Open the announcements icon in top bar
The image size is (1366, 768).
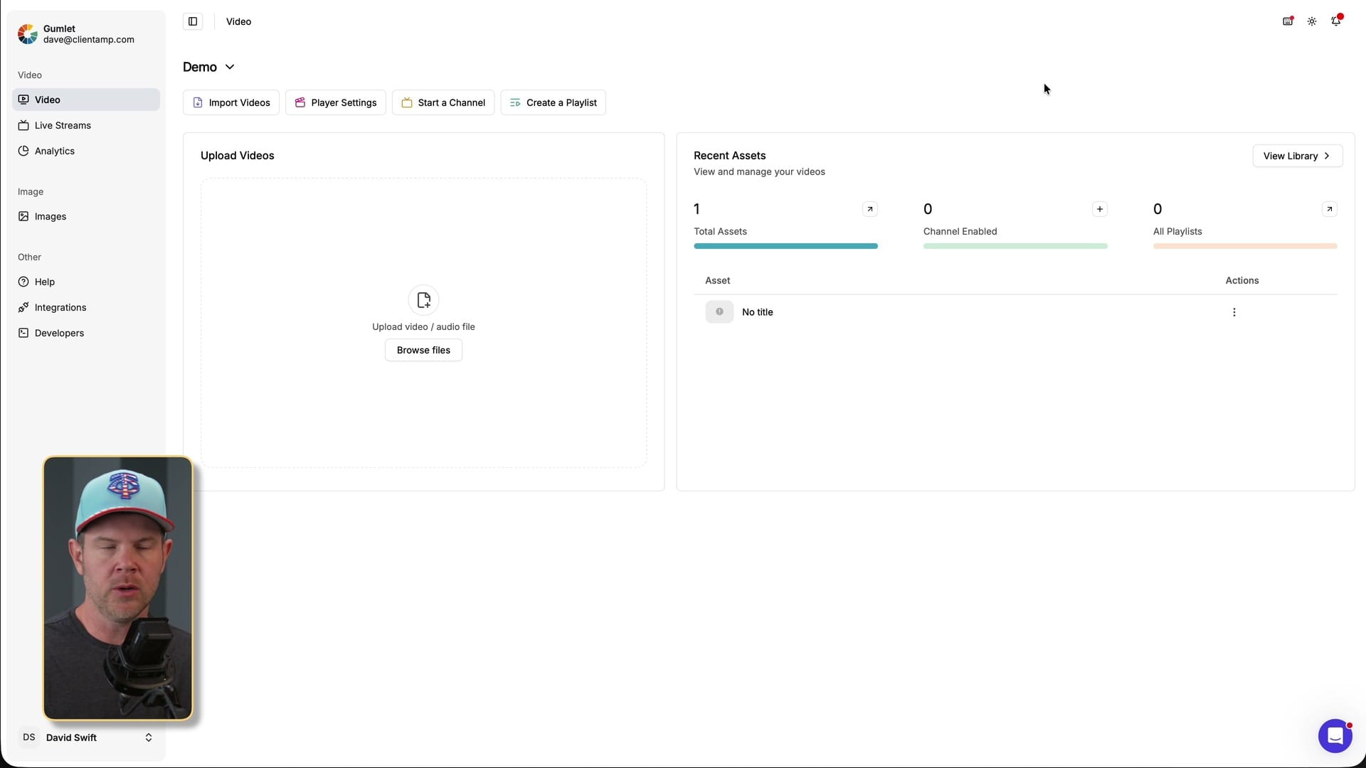tap(1288, 21)
